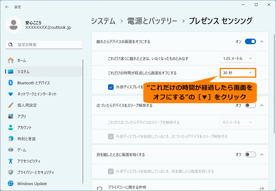Viewport: 276px width, 191px height.
Task: Turn off 離れたらデバイスの画面をオフにする toggle
Action: pyautogui.click(x=250, y=41)
